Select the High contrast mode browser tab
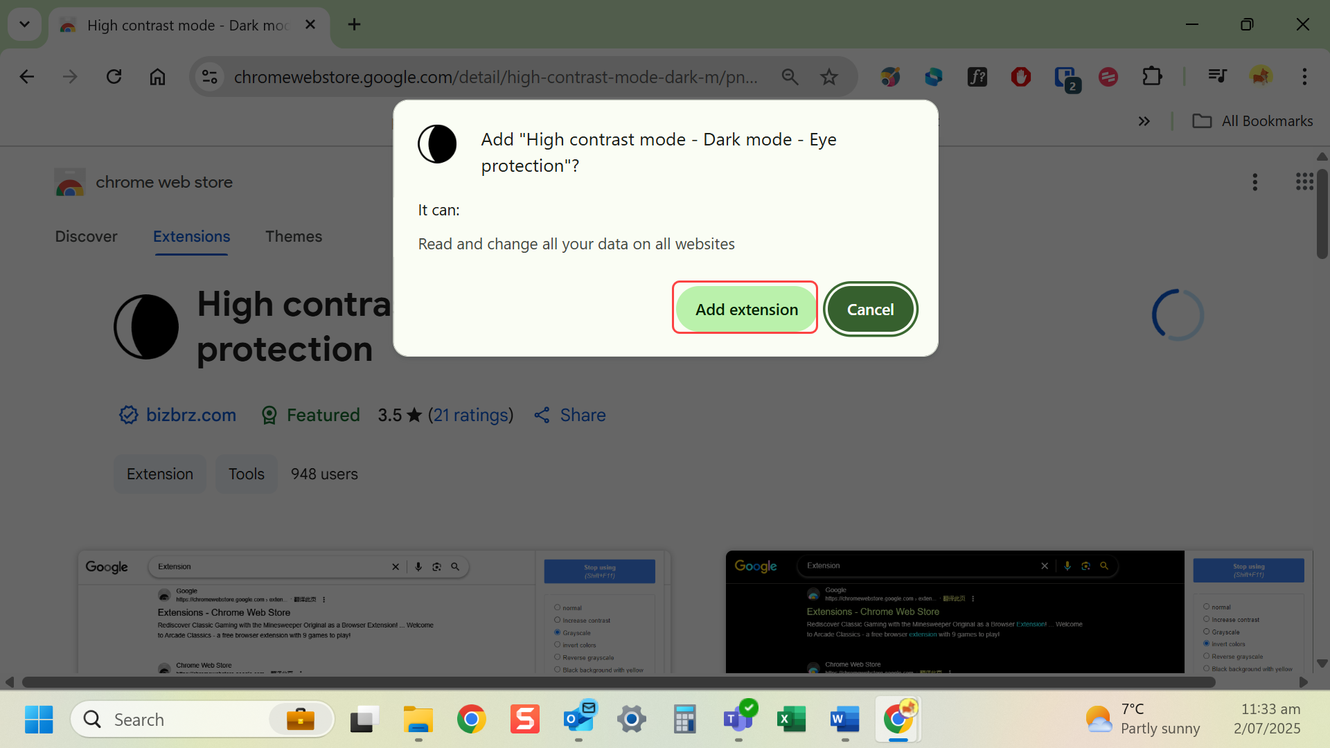Viewport: 1330px width, 748px height. pos(189,26)
